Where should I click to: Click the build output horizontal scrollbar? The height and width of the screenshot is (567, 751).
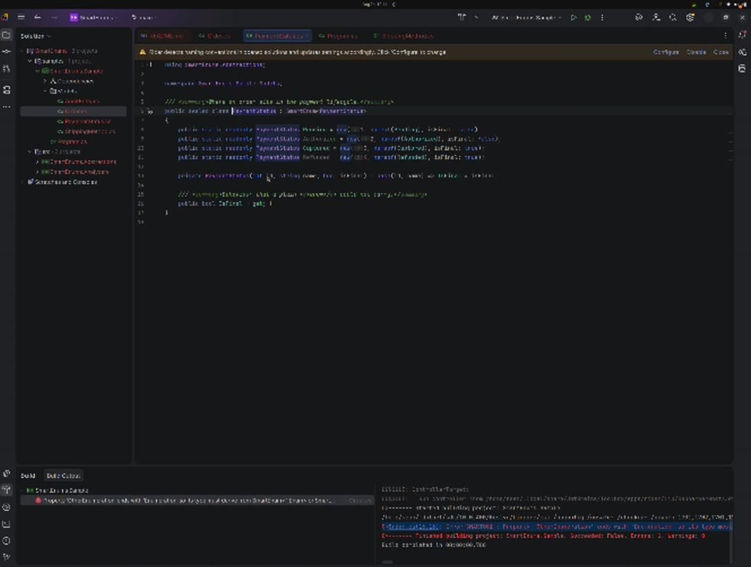(388, 562)
